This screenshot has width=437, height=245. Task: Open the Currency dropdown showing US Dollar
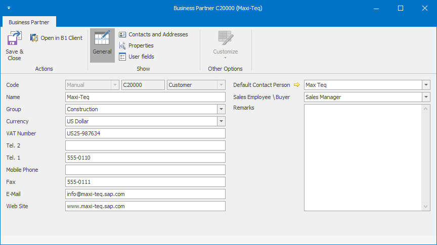pos(221,121)
